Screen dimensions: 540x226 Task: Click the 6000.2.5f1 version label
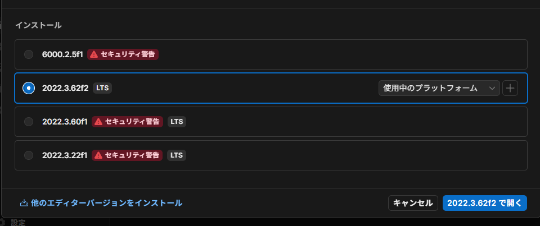point(62,54)
